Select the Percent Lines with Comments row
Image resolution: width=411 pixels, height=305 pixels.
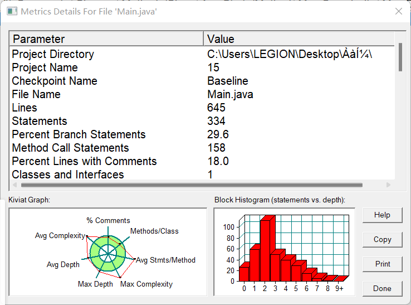point(202,161)
